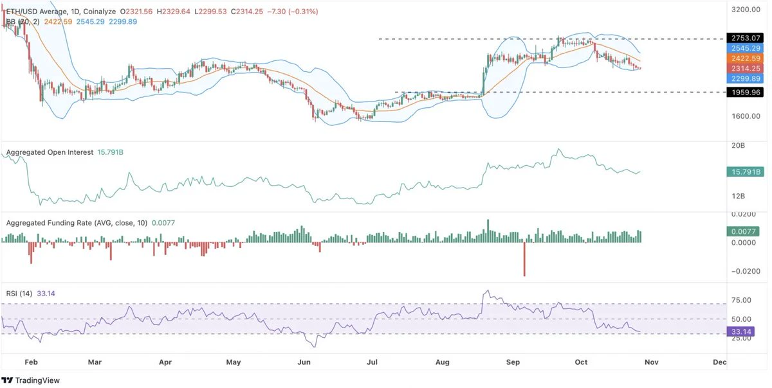
Task: Click the 75.00 RSI axis label
Action: 742,300
